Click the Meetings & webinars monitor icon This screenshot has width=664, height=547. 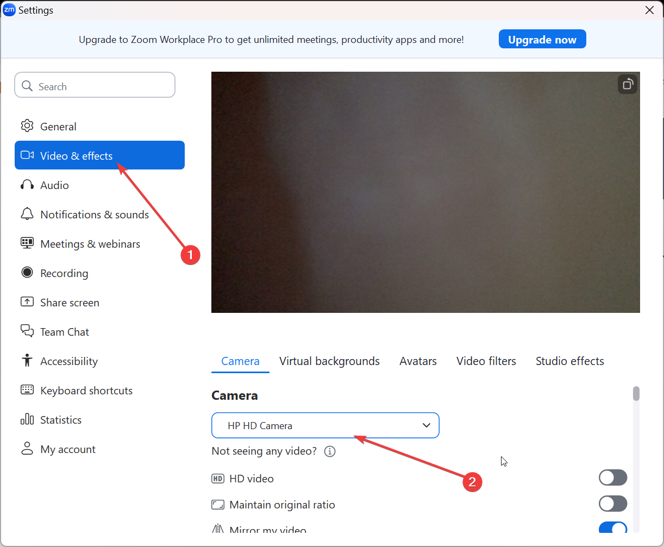(x=27, y=243)
